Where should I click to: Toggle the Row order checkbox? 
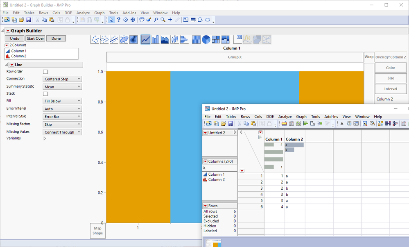pos(45,72)
